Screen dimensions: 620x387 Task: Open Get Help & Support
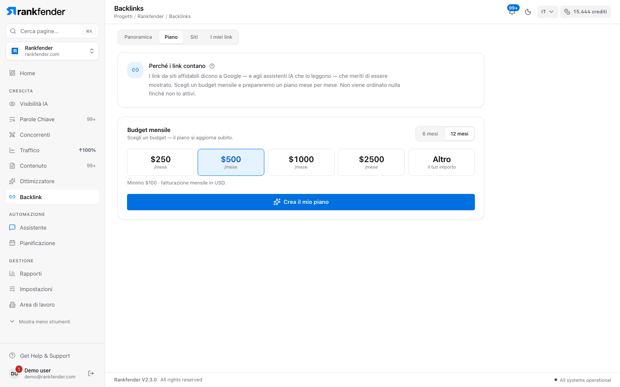point(40,356)
